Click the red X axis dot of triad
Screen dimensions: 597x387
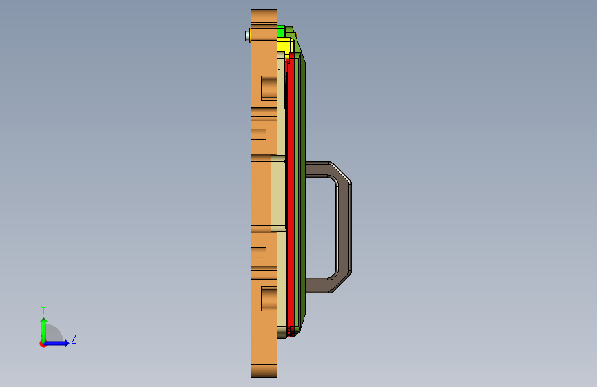pos(43,344)
